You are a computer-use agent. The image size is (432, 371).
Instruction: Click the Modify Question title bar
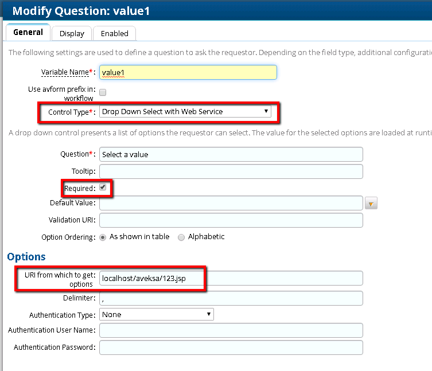(216, 10)
